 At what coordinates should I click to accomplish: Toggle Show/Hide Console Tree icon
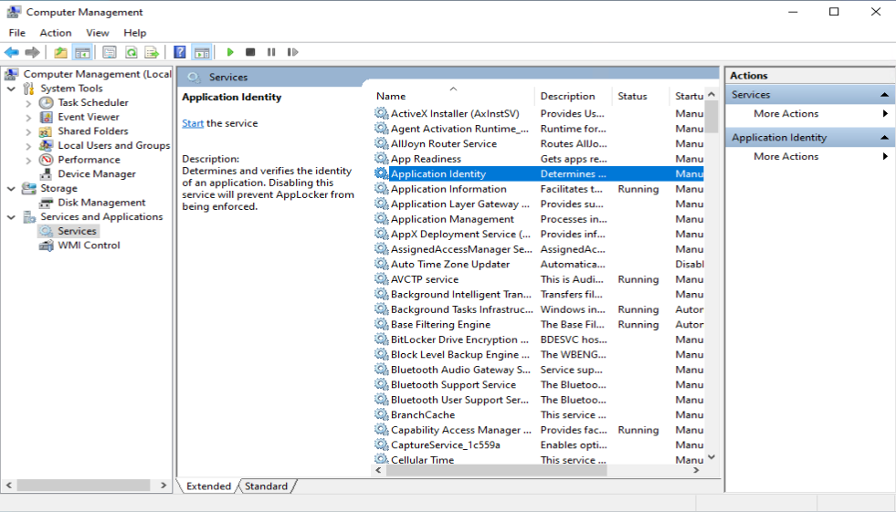click(x=82, y=53)
